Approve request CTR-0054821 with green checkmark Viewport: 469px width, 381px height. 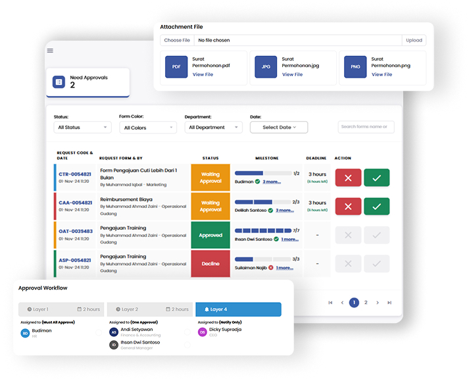pyautogui.click(x=376, y=178)
